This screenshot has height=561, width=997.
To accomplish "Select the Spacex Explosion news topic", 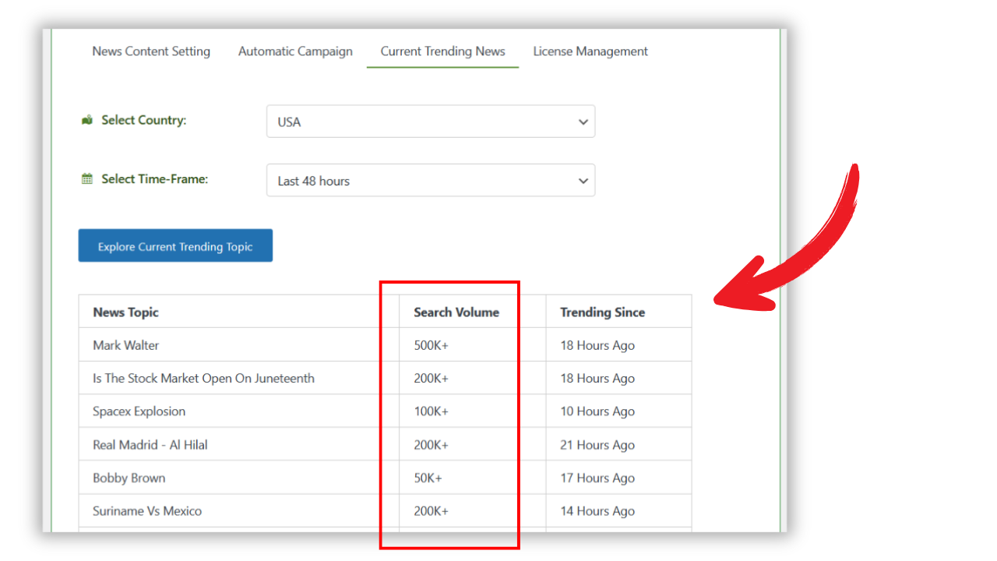I will (x=139, y=411).
